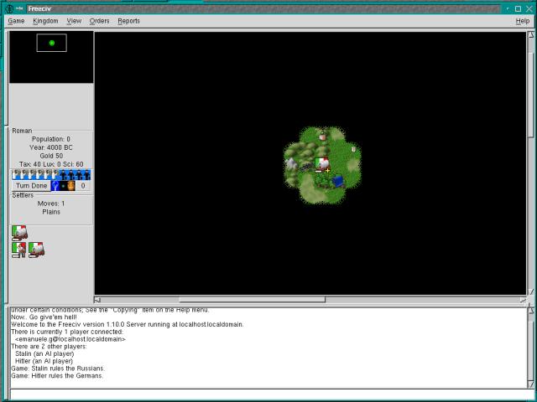Image resolution: width=537 pixels, height=402 pixels.
Task: Open the Kingdom menu
Action: pyautogui.click(x=45, y=21)
